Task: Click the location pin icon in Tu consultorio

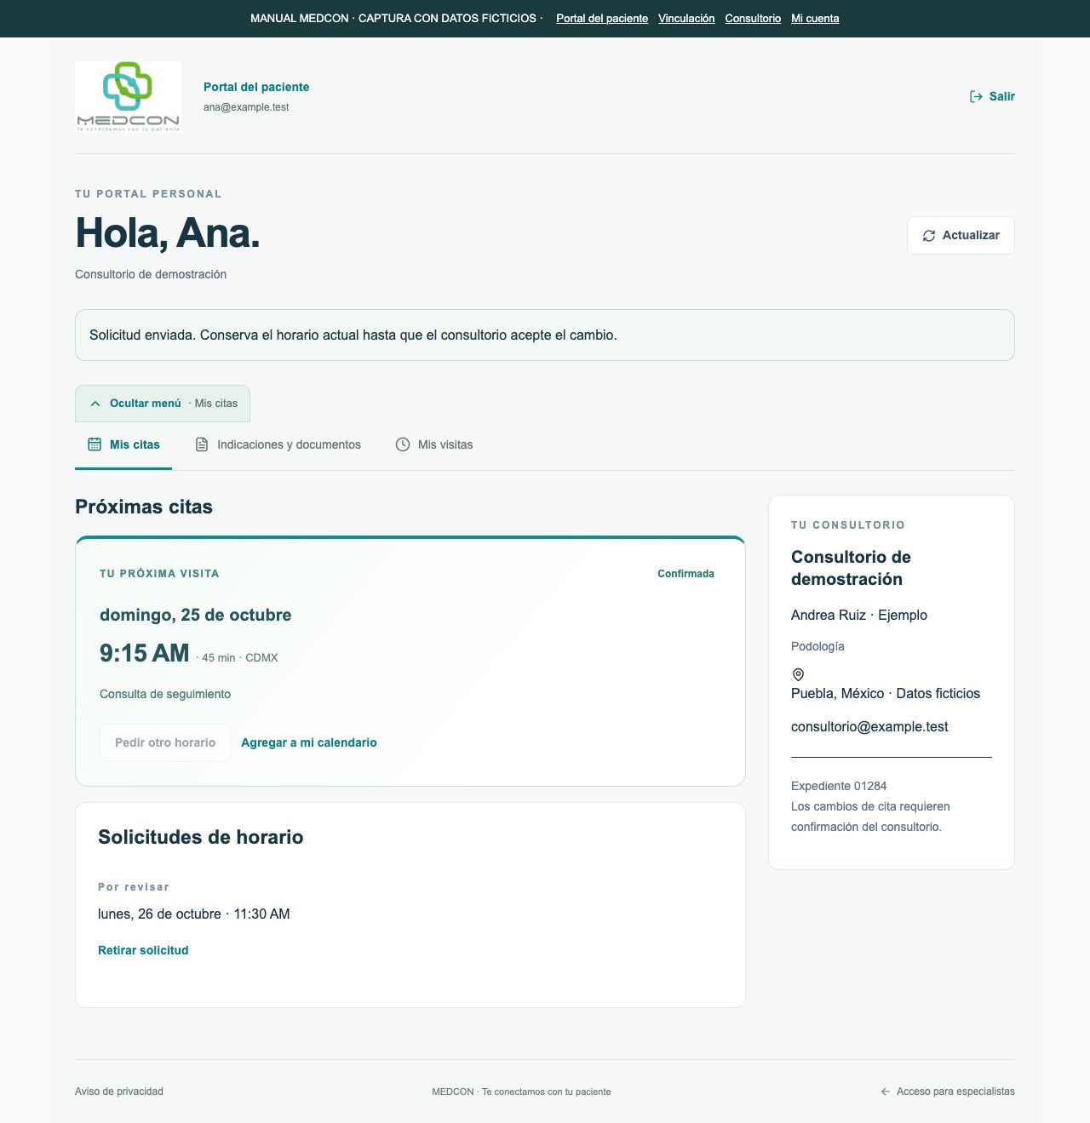Action: pyautogui.click(x=798, y=674)
